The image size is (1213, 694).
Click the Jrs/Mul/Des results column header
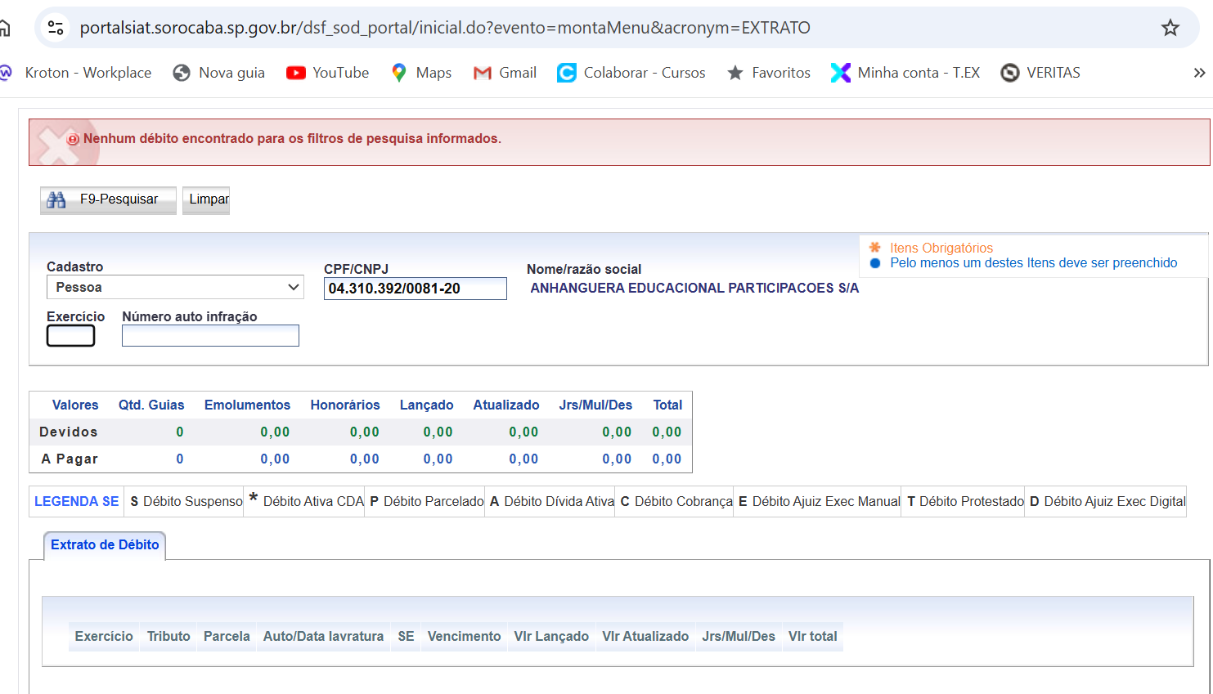click(x=739, y=636)
